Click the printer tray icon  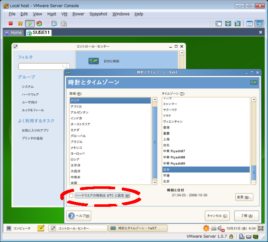[x=214, y=228]
